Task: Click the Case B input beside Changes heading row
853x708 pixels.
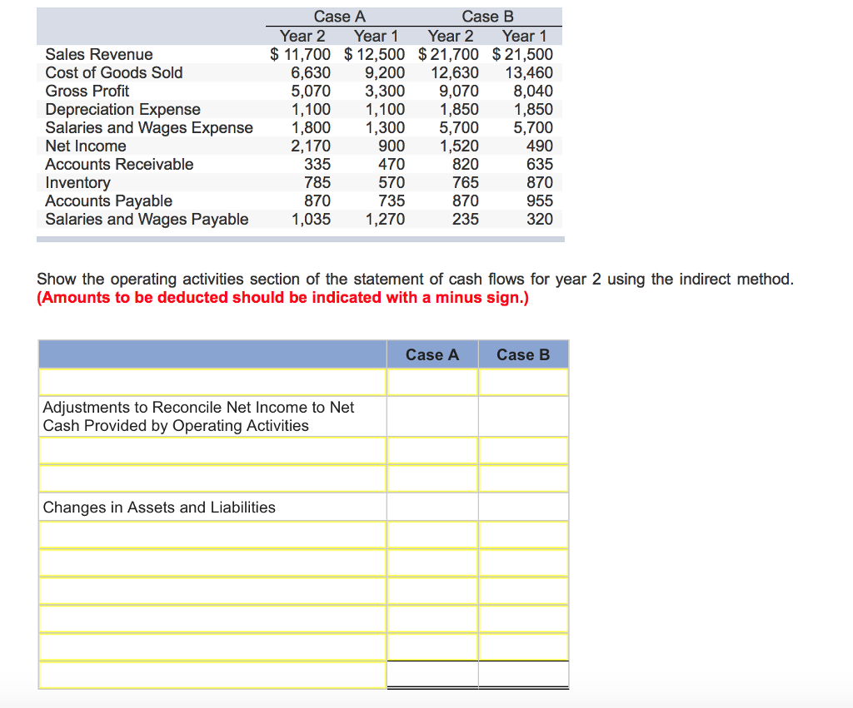Action: pyautogui.click(x=523, y=507)
